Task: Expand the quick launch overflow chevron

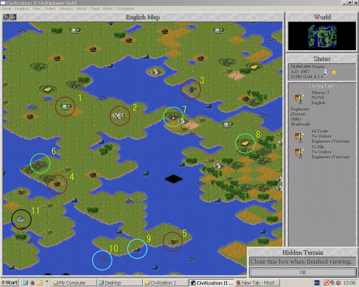Action: click(47, 281)
